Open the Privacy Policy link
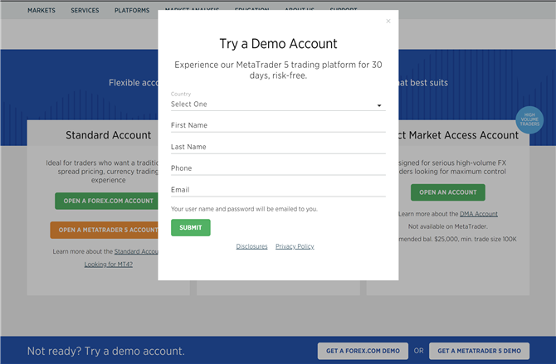The width and height of the screenshot is (556, 364). point(295,246)
